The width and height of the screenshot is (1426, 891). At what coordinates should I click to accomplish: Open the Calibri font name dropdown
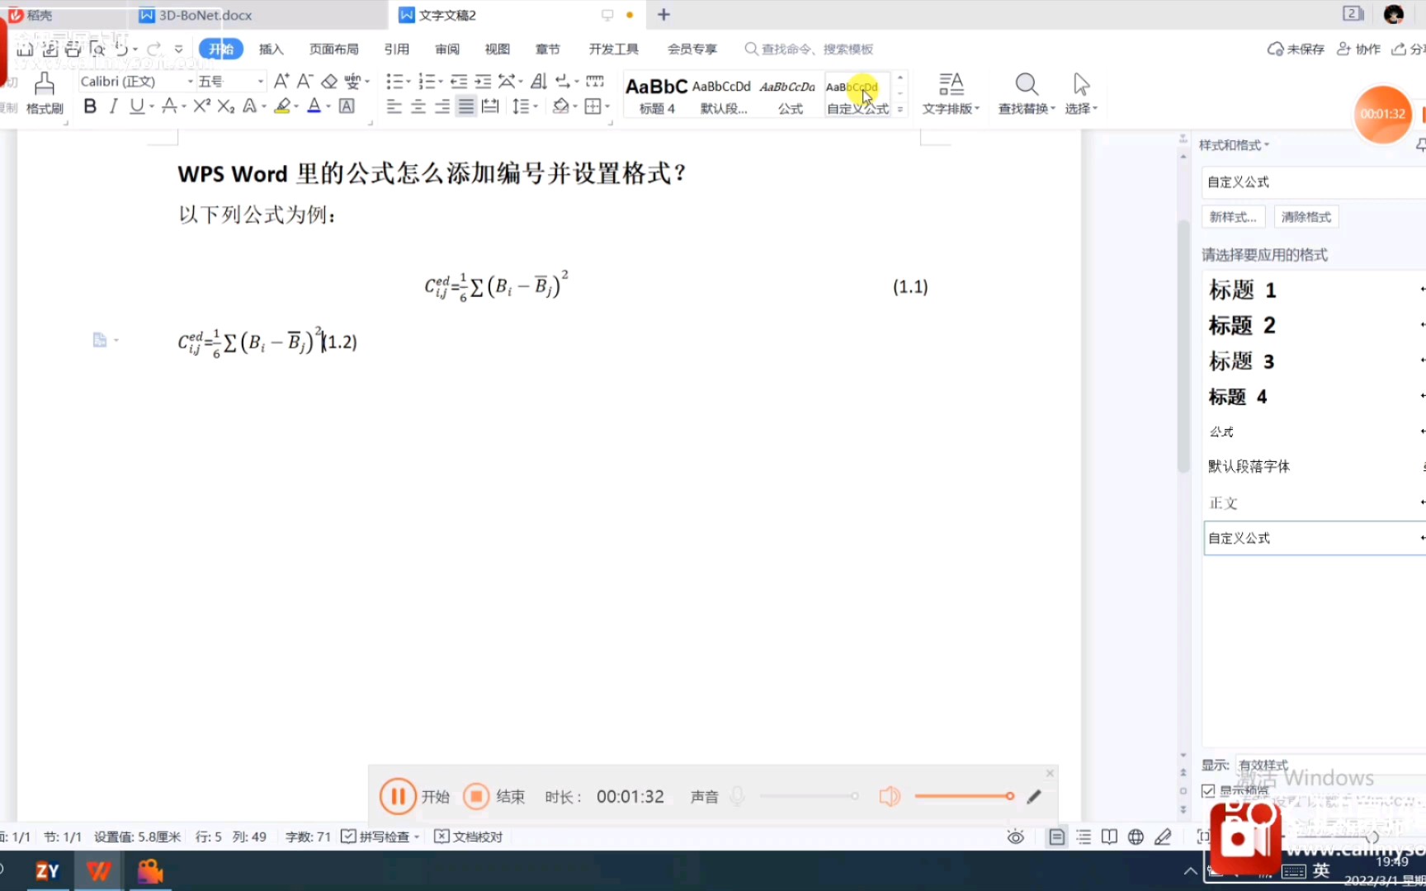coord(189,80)
